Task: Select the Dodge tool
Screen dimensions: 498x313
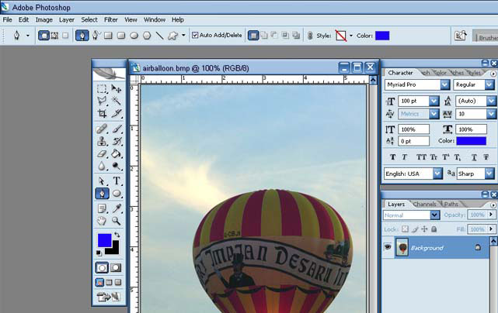Action: (117, 166)
